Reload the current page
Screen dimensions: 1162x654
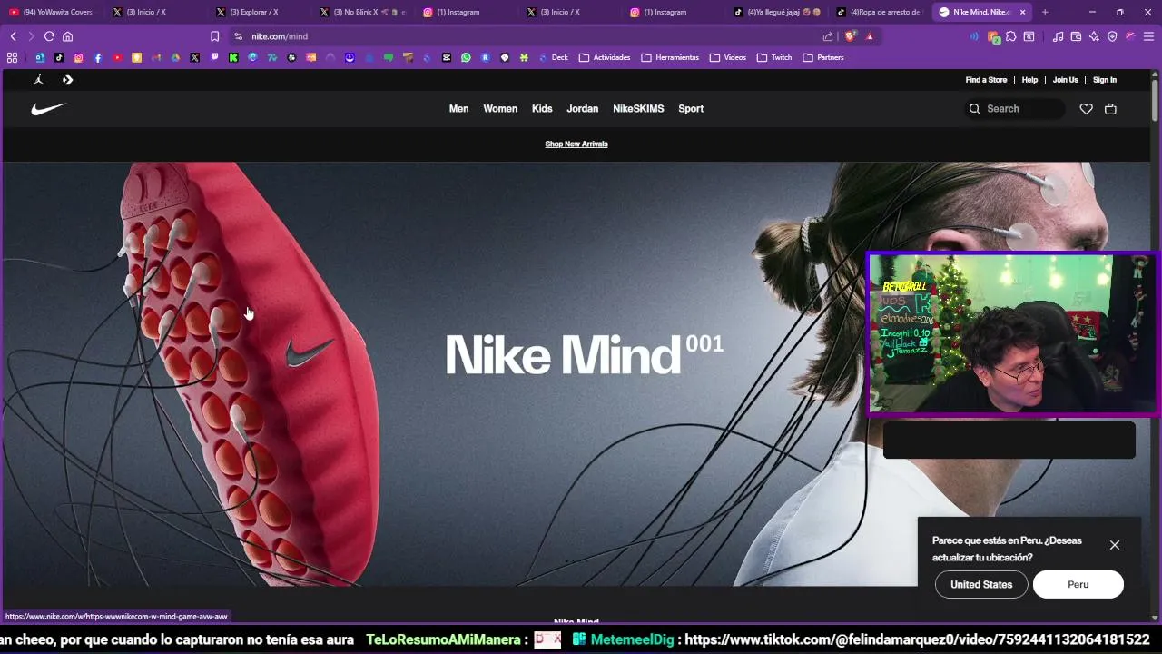(49, 36)
